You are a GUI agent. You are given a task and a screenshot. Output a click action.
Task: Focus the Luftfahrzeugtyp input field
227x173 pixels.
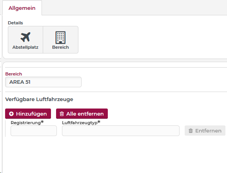(121, 131)
